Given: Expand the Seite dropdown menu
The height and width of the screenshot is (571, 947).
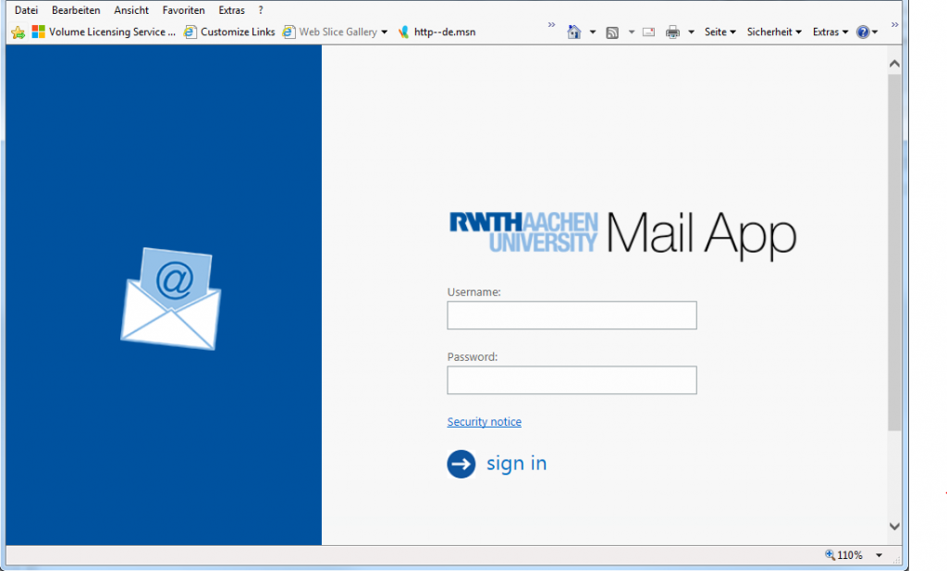Looking at the screenshot, I should pyautogui.click(x=719, y=32).
